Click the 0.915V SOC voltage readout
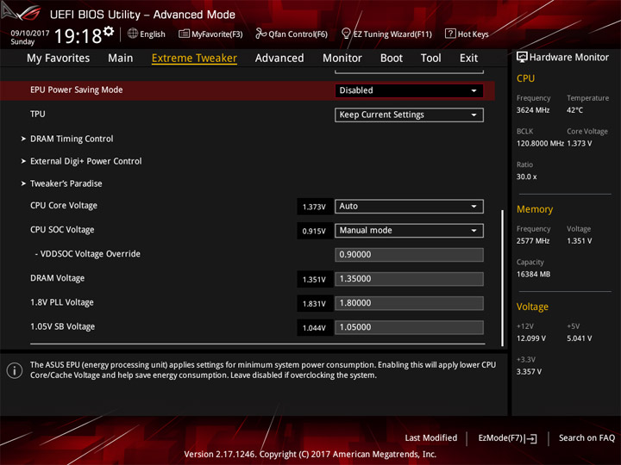 point(314,231)
